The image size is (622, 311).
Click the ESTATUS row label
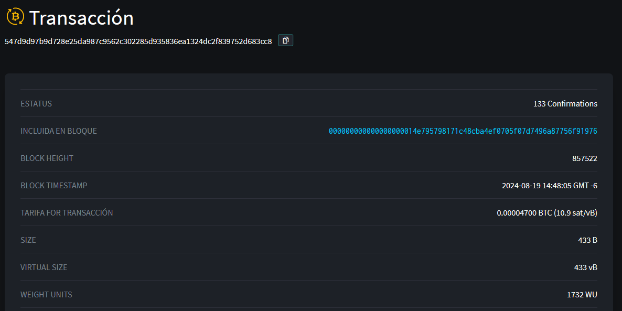click(36, 104)
